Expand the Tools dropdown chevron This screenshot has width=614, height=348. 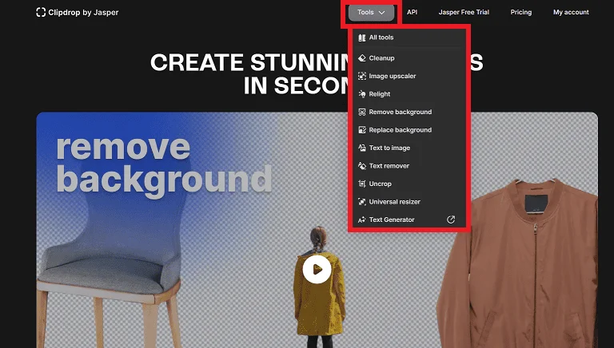click(x=382, y=13)
